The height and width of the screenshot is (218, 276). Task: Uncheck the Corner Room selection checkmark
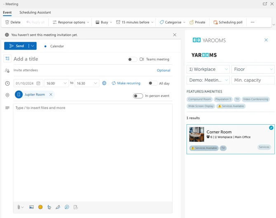pos(271,128)
